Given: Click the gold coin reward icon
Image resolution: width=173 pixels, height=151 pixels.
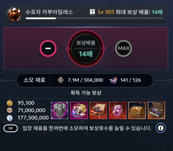Looking at the screenshot, I should (10, 103).
